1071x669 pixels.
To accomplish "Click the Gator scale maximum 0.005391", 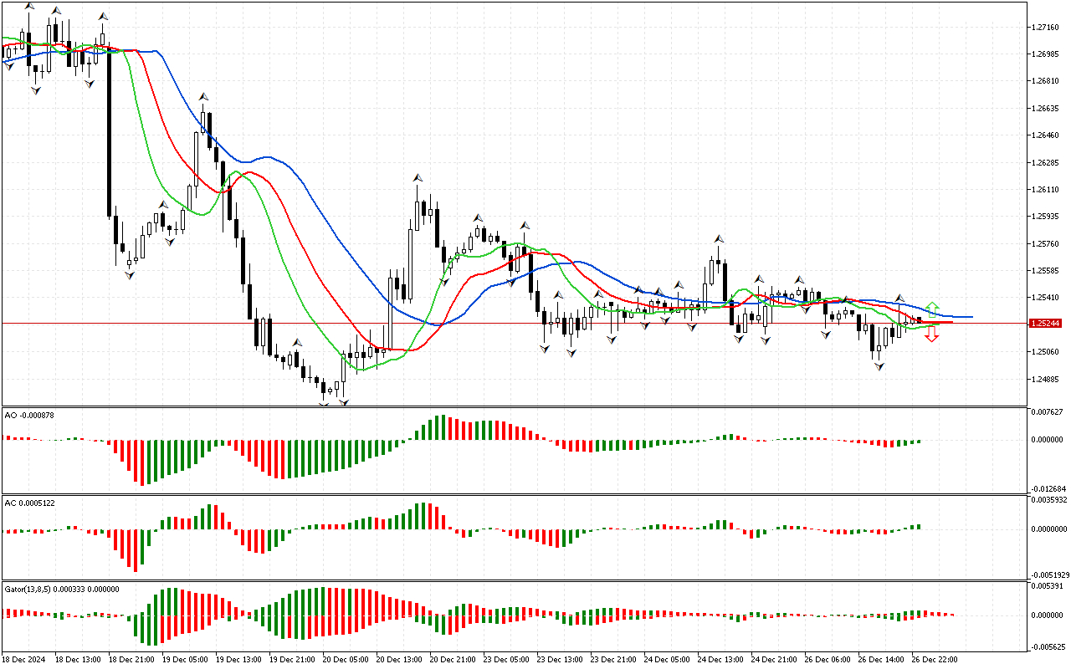I will (x=1048, y=586).
